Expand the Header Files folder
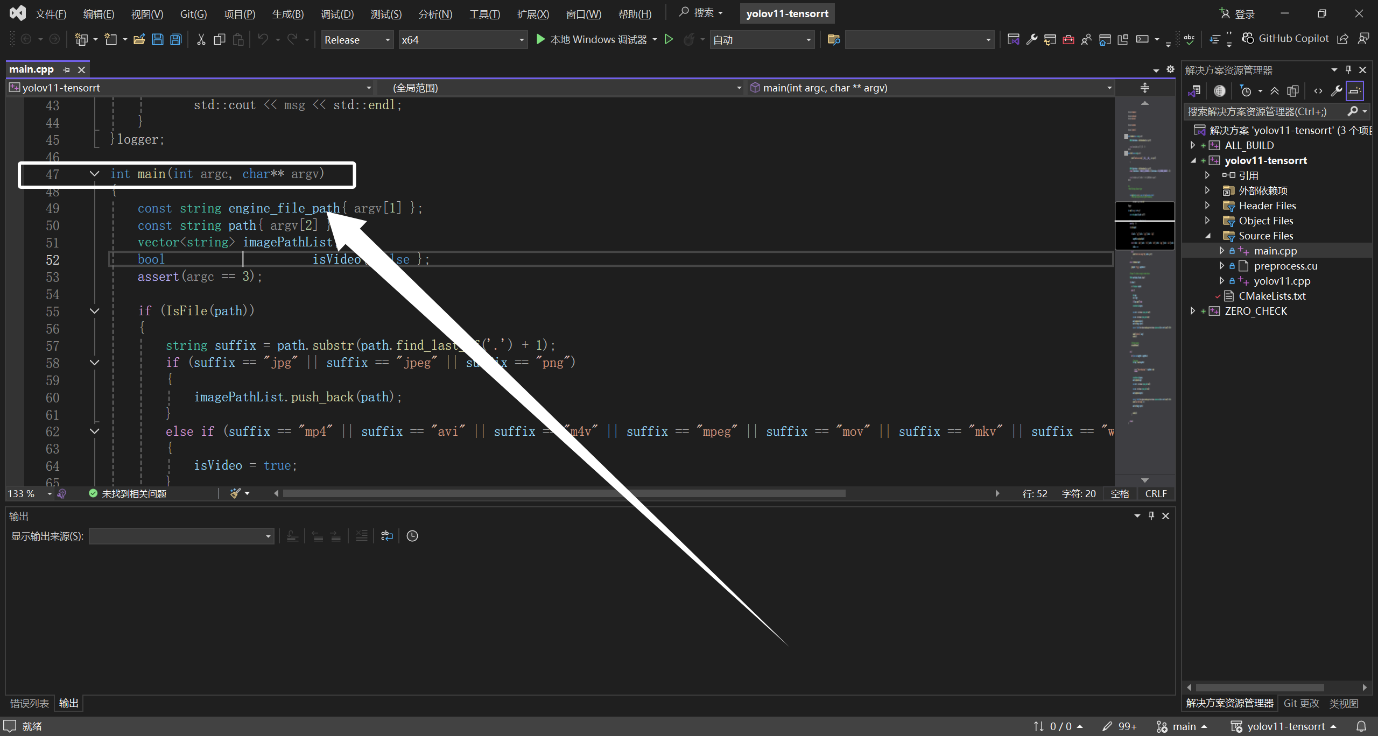Viewport: 1378px width, 736px height. coord(1207,206)
